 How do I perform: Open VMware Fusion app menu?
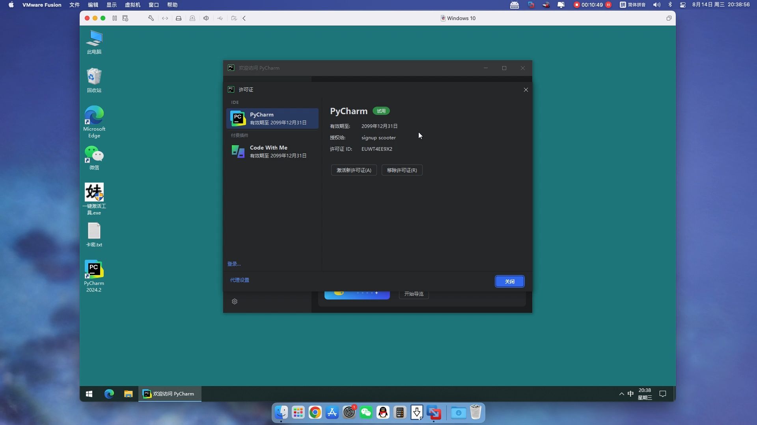[42, 5]
